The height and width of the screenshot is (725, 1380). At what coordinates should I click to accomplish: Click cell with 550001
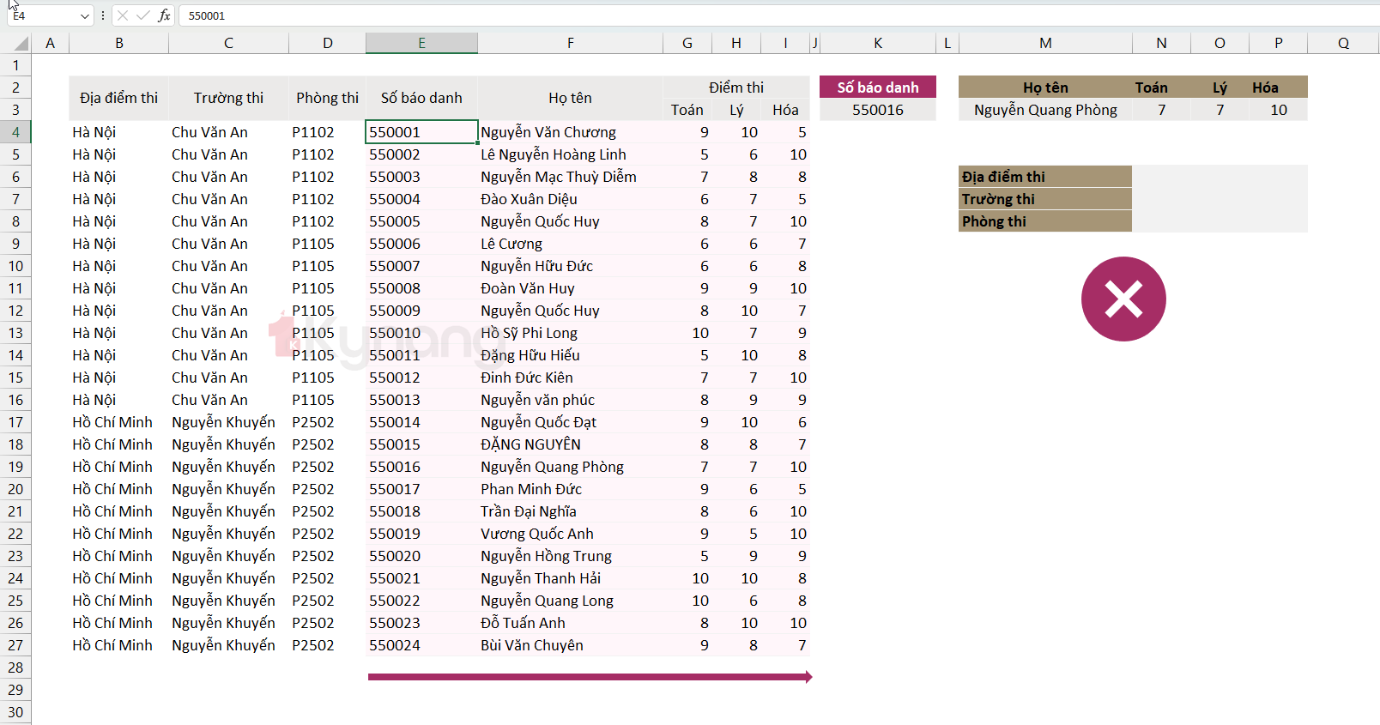421,132
